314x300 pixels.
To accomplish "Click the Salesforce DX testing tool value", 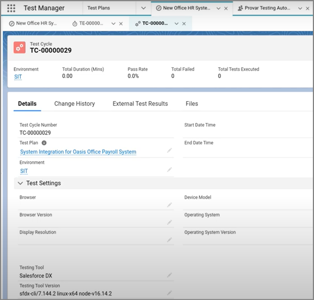I will 36,276.
